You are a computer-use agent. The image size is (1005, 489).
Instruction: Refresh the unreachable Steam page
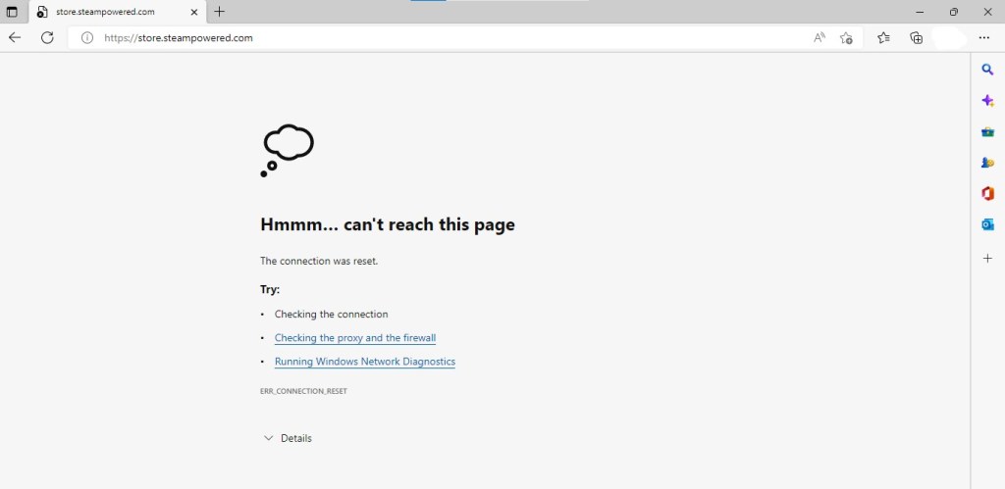(x=46, y=37)
